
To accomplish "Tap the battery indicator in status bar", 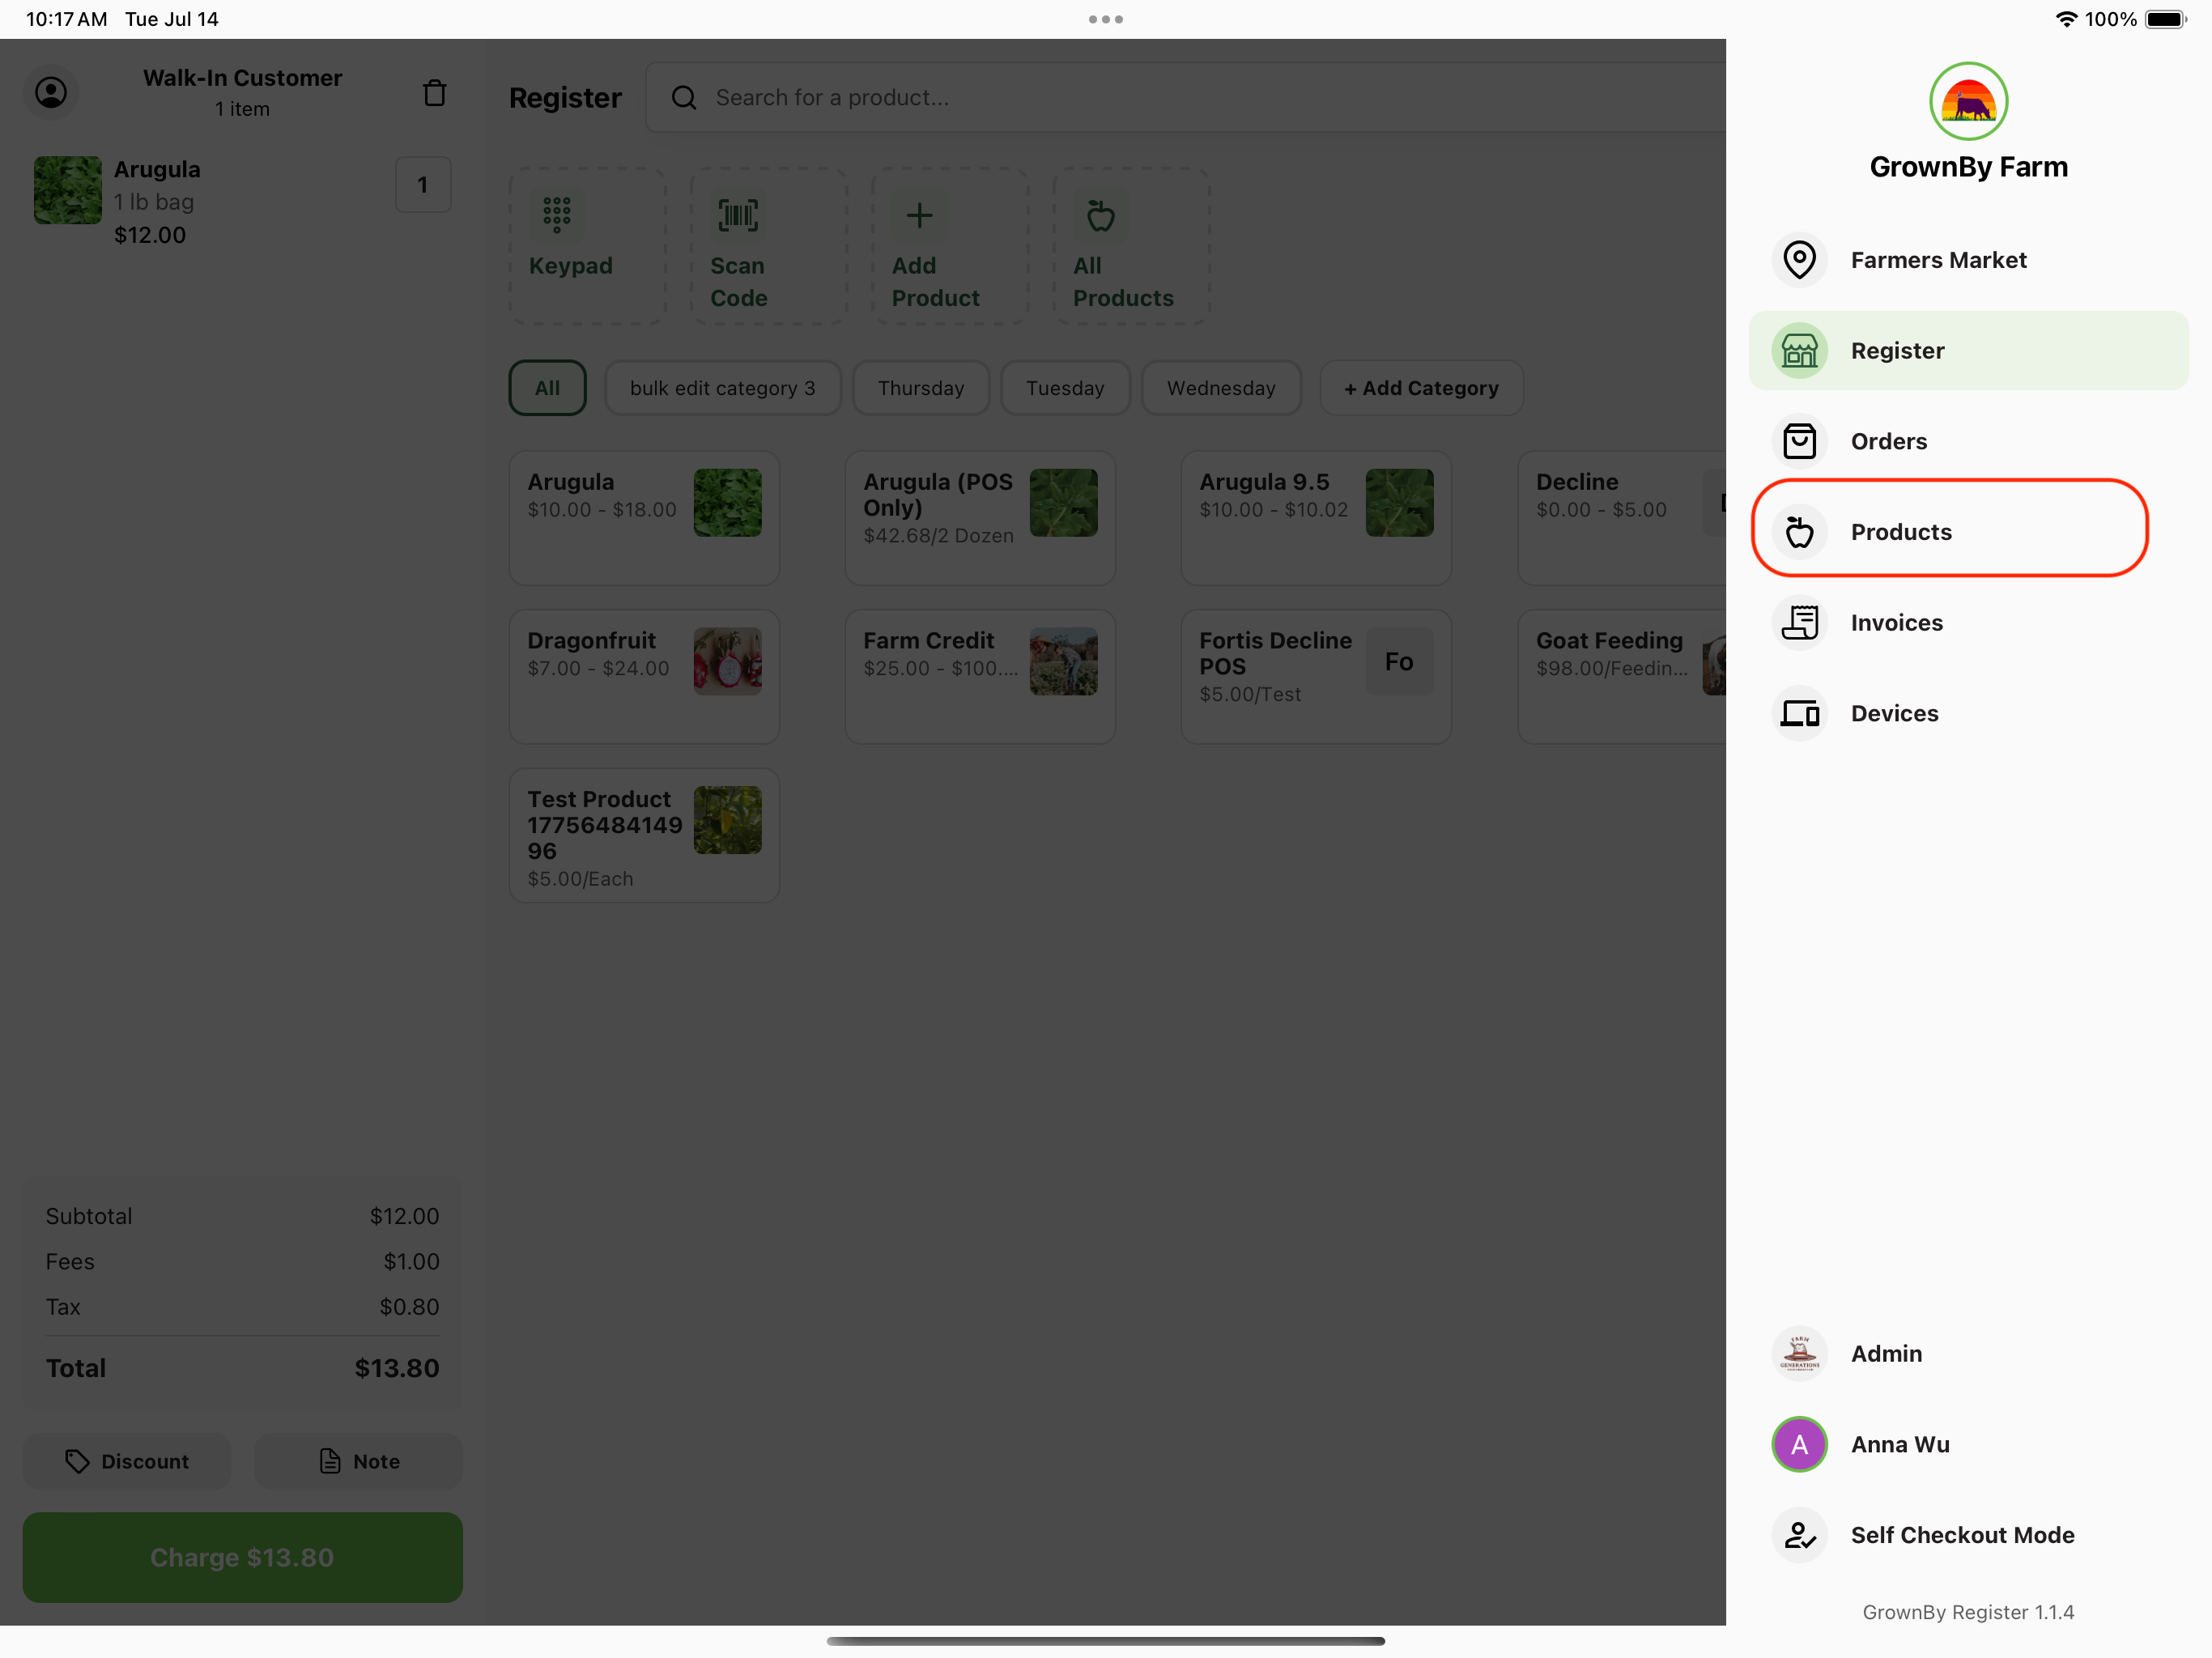I will (x=2166, y=19).
